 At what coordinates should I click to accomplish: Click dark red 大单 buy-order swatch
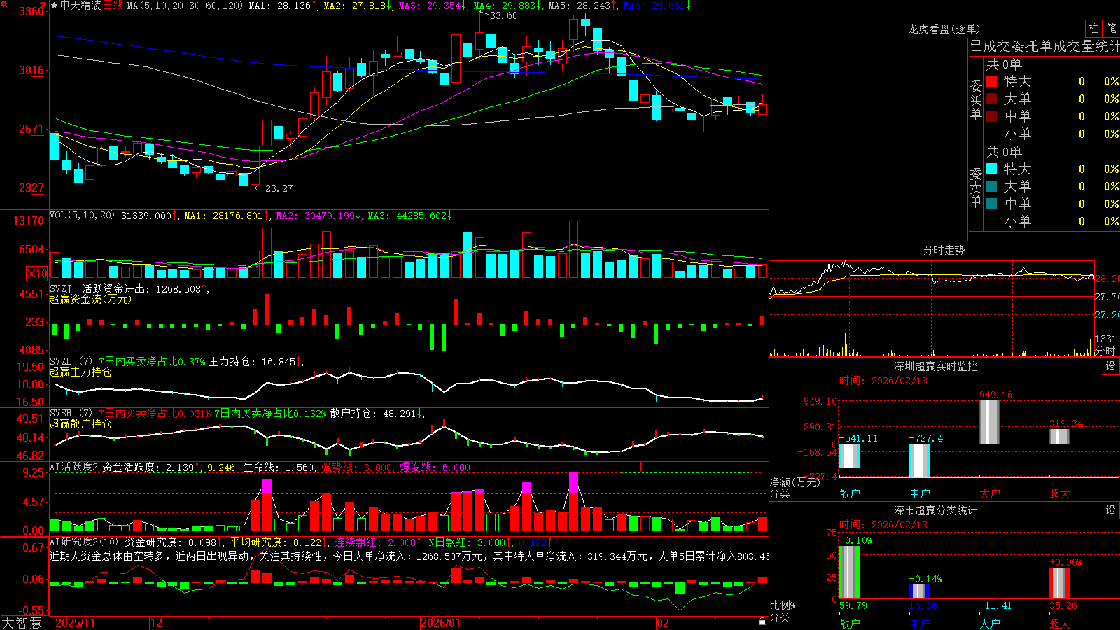pyautogui.click(x=991, y=99)
